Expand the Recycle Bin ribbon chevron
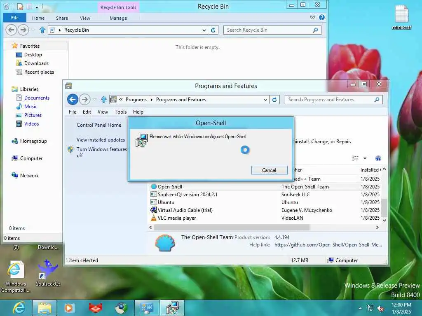 click(312, 17)
